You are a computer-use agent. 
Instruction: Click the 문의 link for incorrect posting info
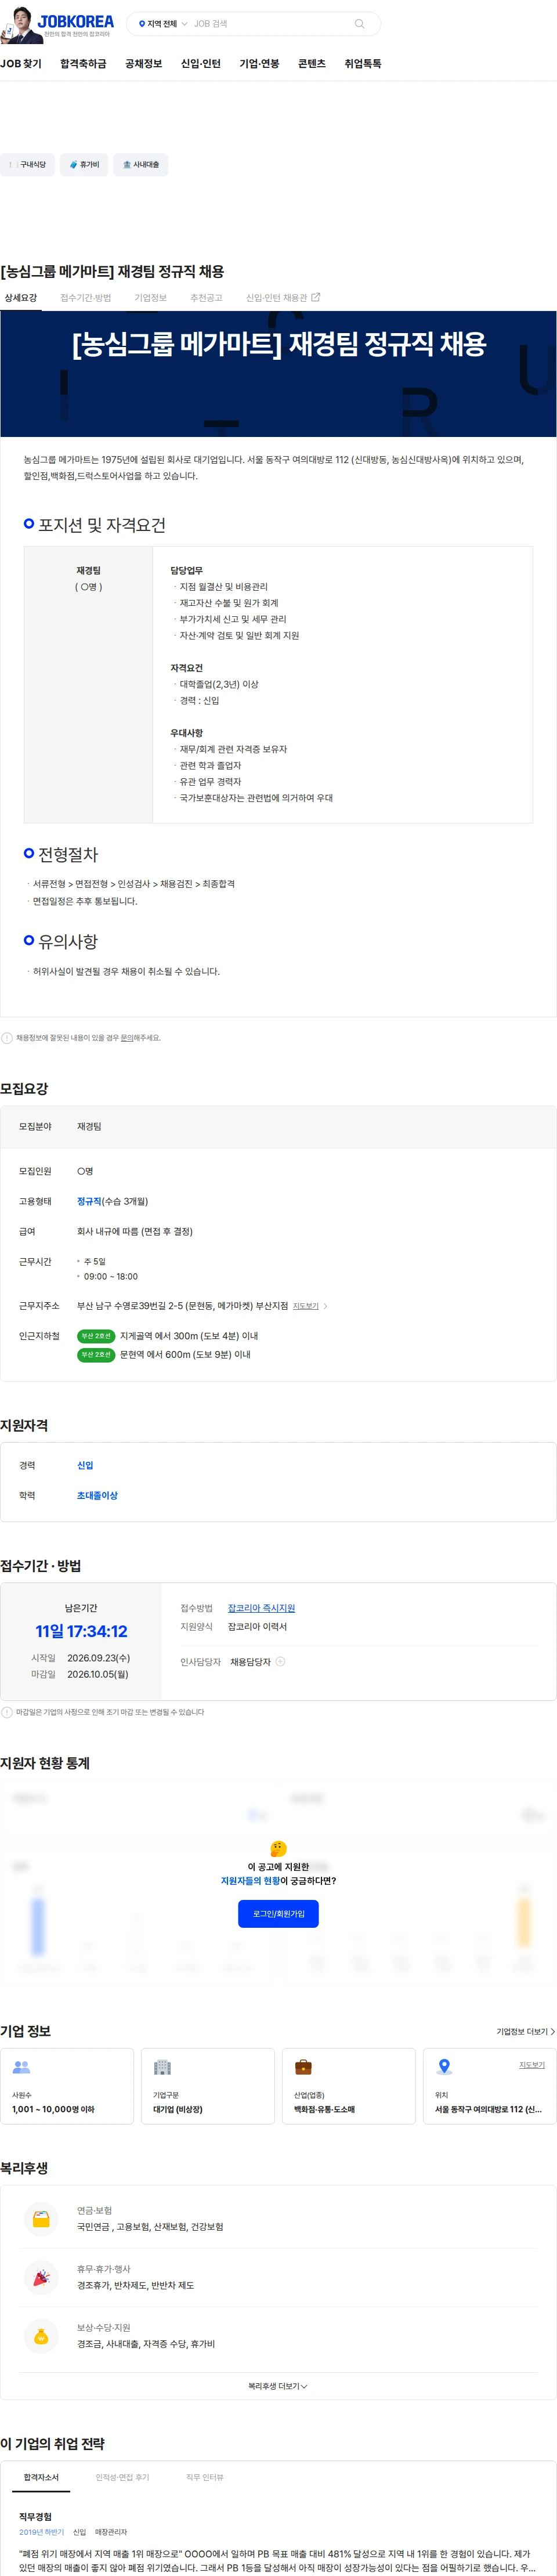pos(127,1037)
